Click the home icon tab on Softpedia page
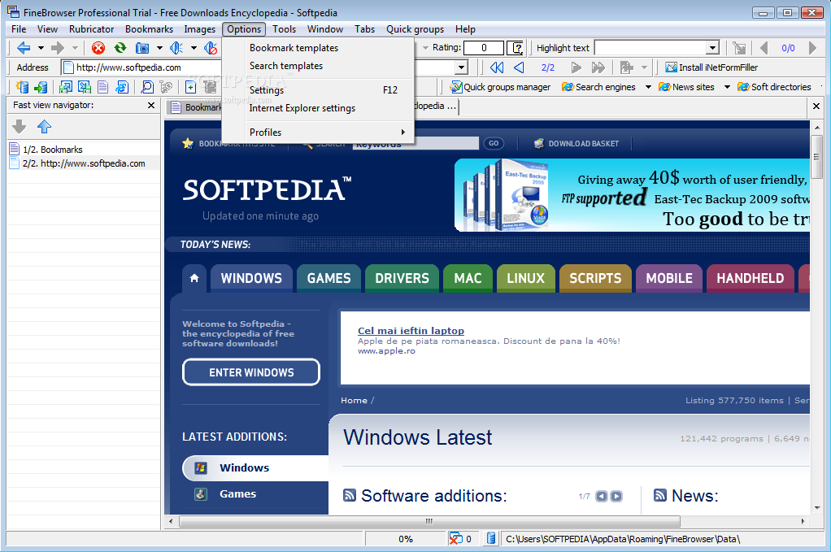 click(x=194, y=278)
